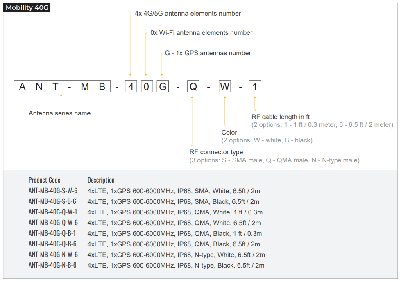Click the Wi-Fi antenna elements number label
This screenshot has height=282, width=401.
click(201, 33)
